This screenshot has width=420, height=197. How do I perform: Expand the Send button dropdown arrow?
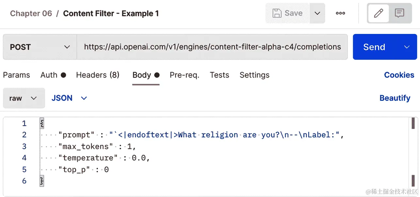tap(407, 47)
